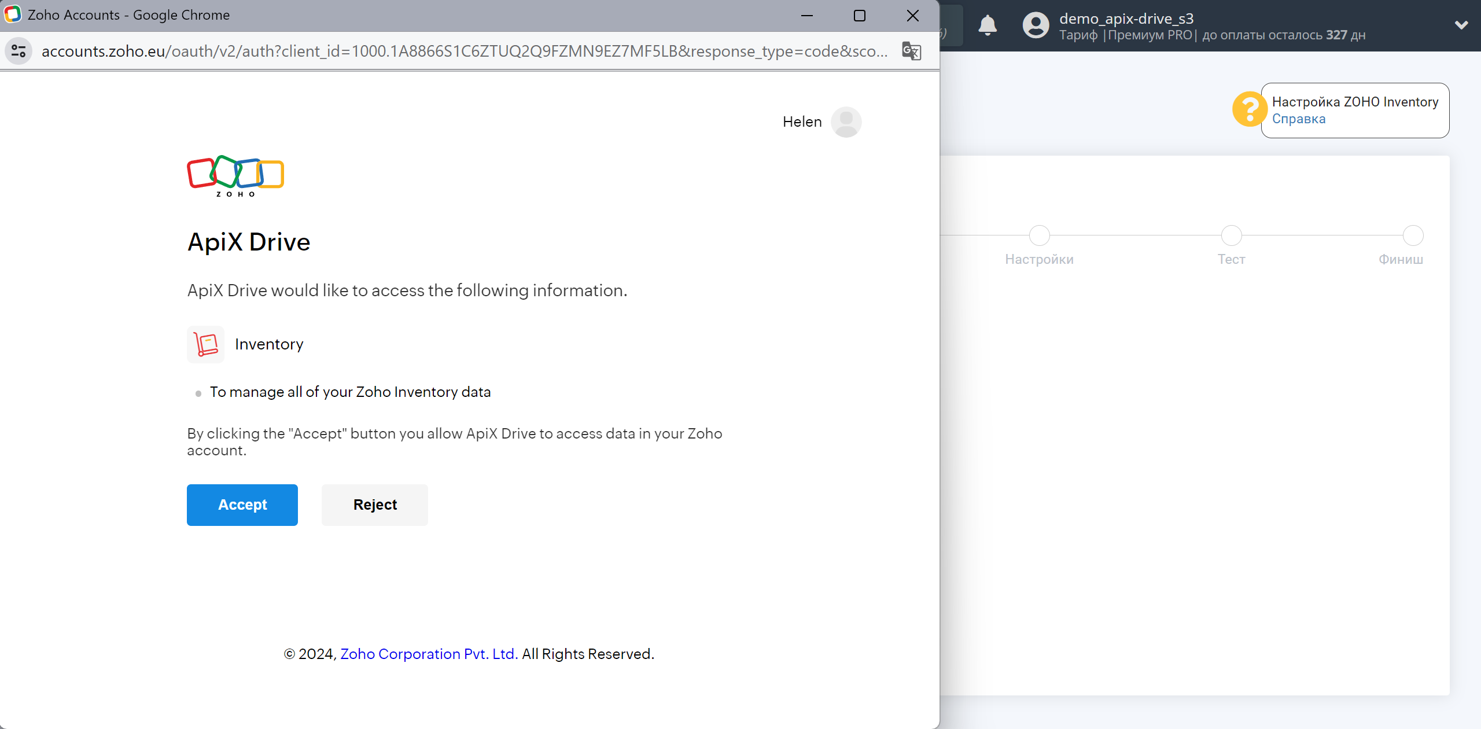
Task: Click the address bar URL field
Action: coord(464,51)
